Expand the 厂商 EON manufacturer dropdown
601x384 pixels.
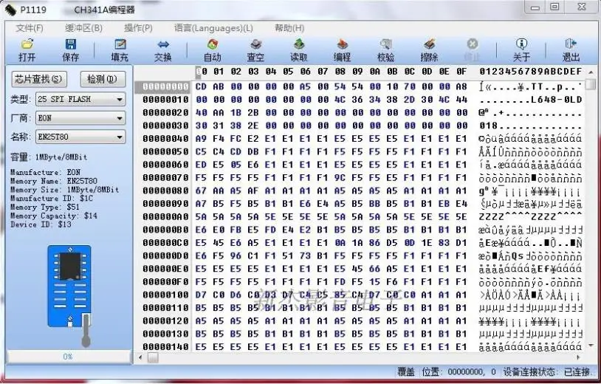(120, 118)
